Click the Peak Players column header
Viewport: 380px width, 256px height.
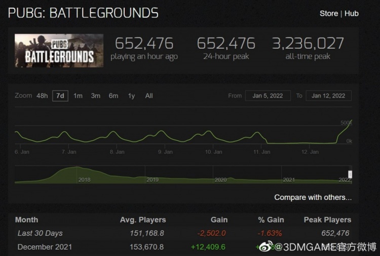(x=327, y=220)
